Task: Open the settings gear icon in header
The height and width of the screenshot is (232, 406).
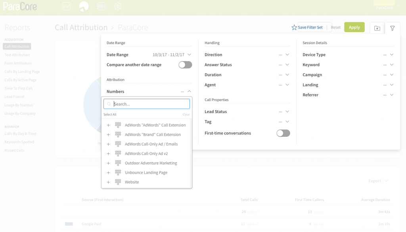Action: click(118, 6)
